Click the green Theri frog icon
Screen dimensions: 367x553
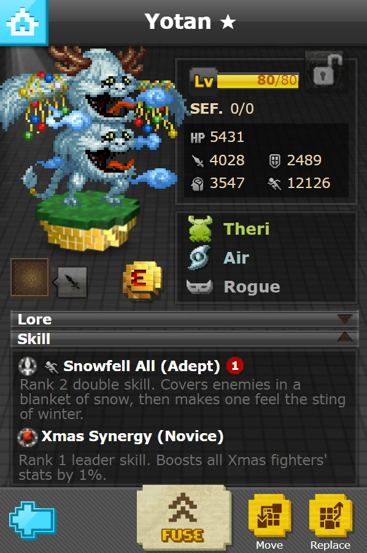[x=200, y=229]
